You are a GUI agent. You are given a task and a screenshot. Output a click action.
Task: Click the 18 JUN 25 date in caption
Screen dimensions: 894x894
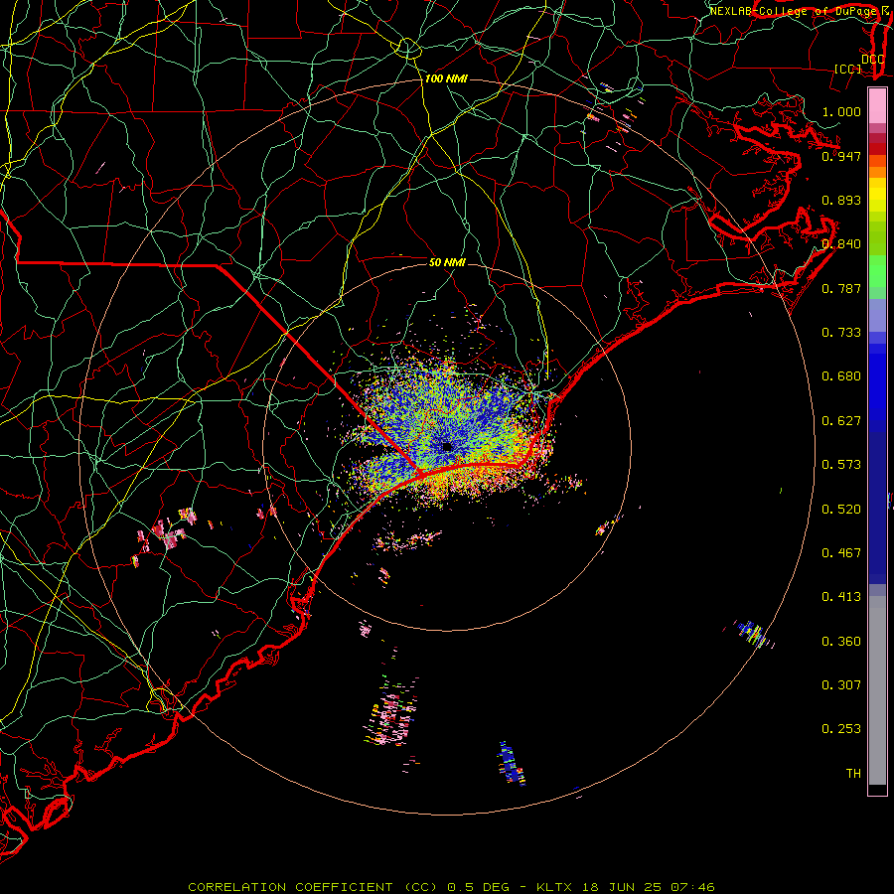622,887
